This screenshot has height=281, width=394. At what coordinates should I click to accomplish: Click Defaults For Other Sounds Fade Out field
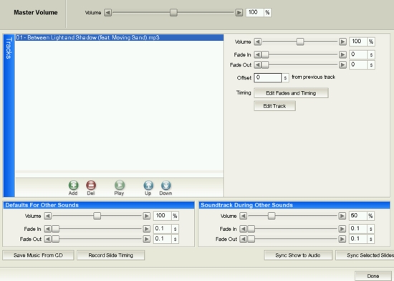click(x=163, y=239)
